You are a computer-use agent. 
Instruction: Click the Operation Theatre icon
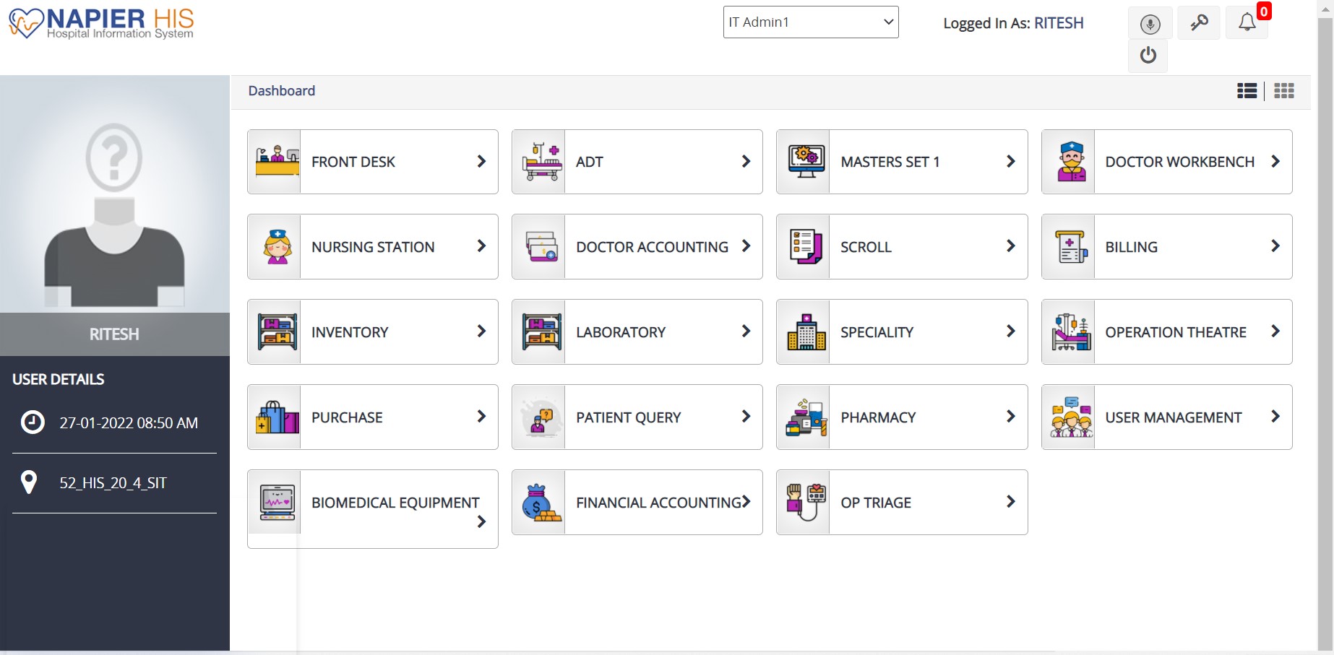[1070, 331]
